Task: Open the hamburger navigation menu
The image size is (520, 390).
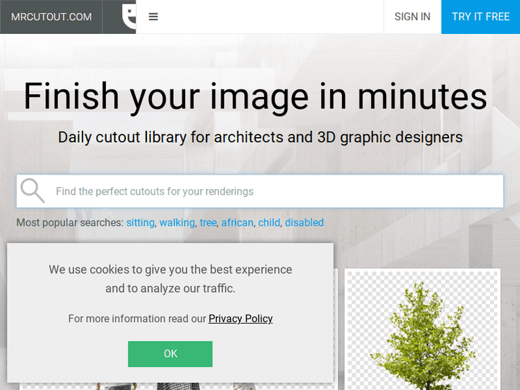Action: (x=153, y=17)
